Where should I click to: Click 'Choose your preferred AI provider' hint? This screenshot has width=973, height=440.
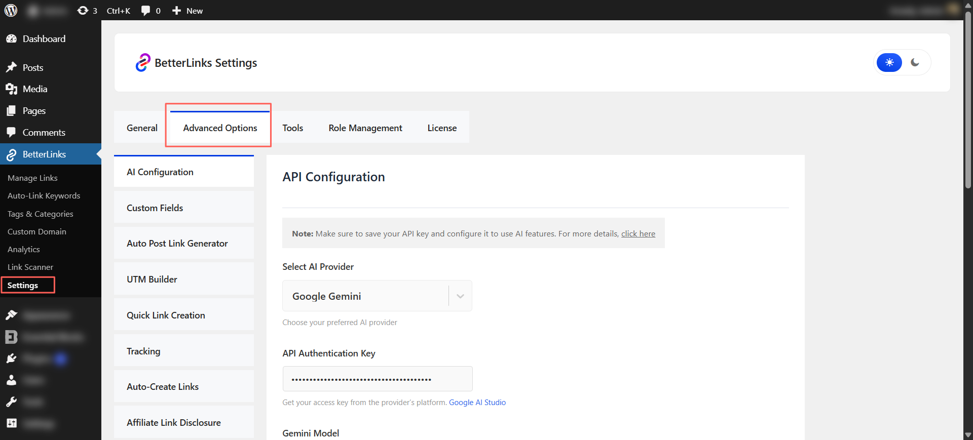[340, 323]
